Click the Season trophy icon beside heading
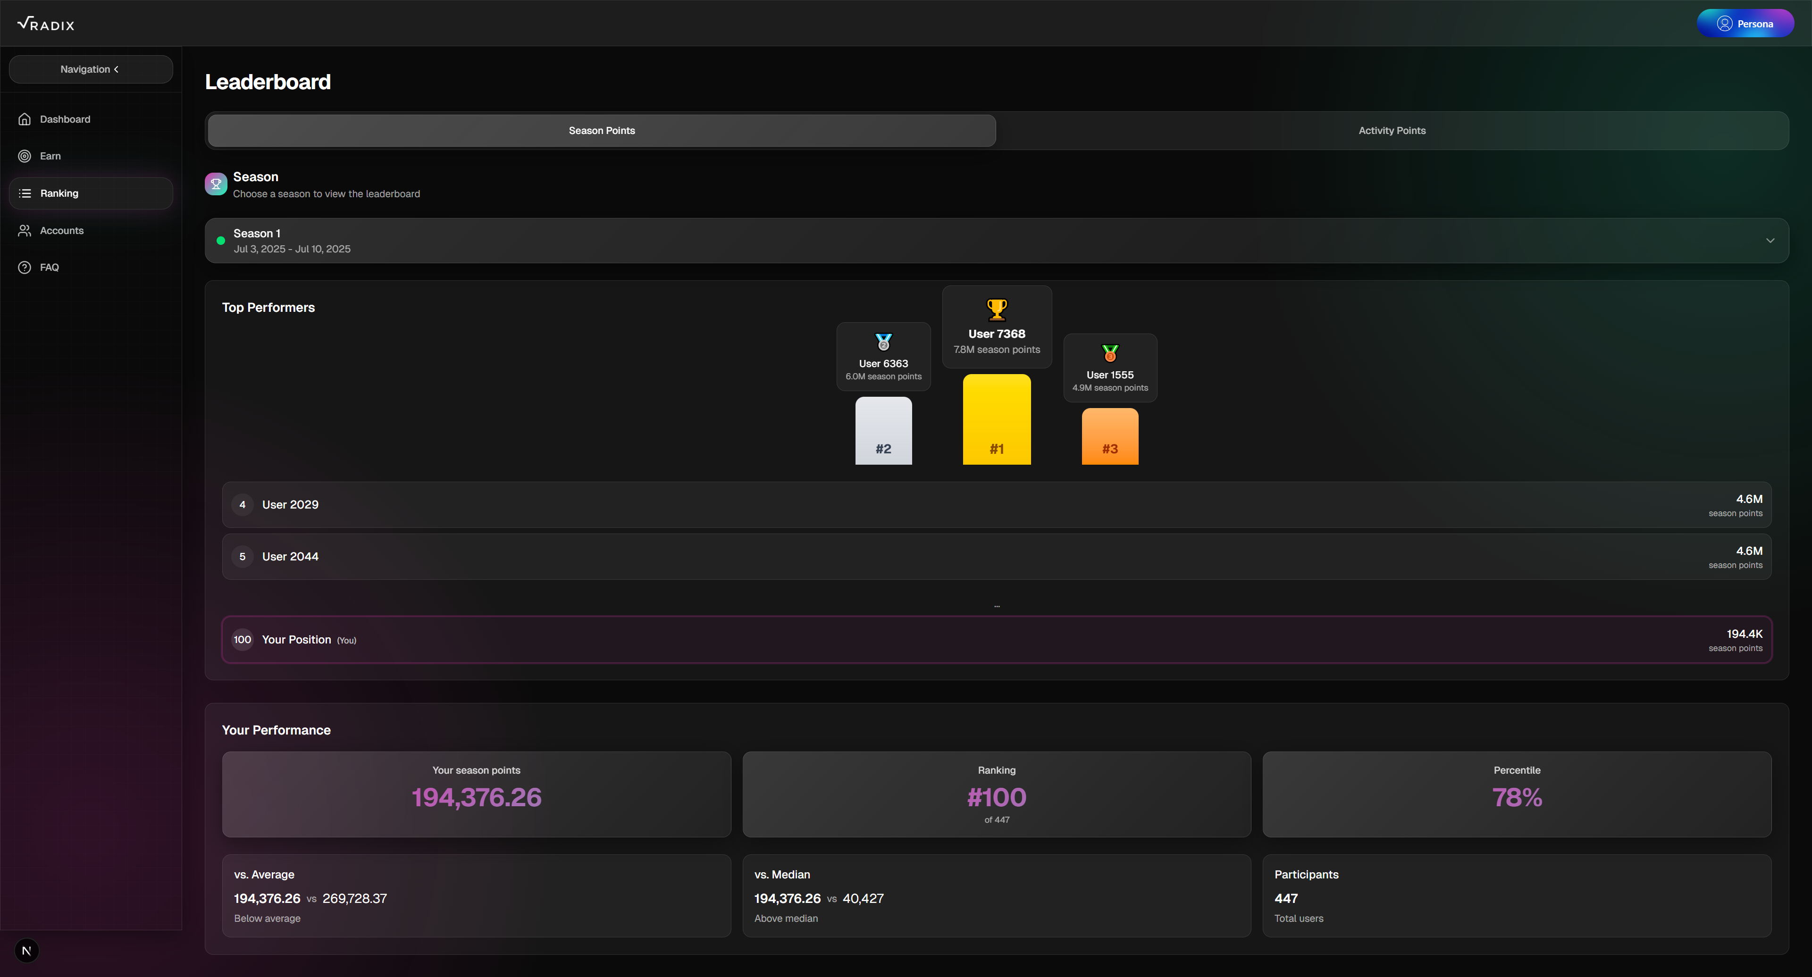This screenshot has height=977, width=1812. 216,184
